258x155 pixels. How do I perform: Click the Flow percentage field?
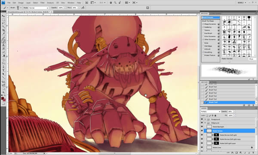point(74,8)
